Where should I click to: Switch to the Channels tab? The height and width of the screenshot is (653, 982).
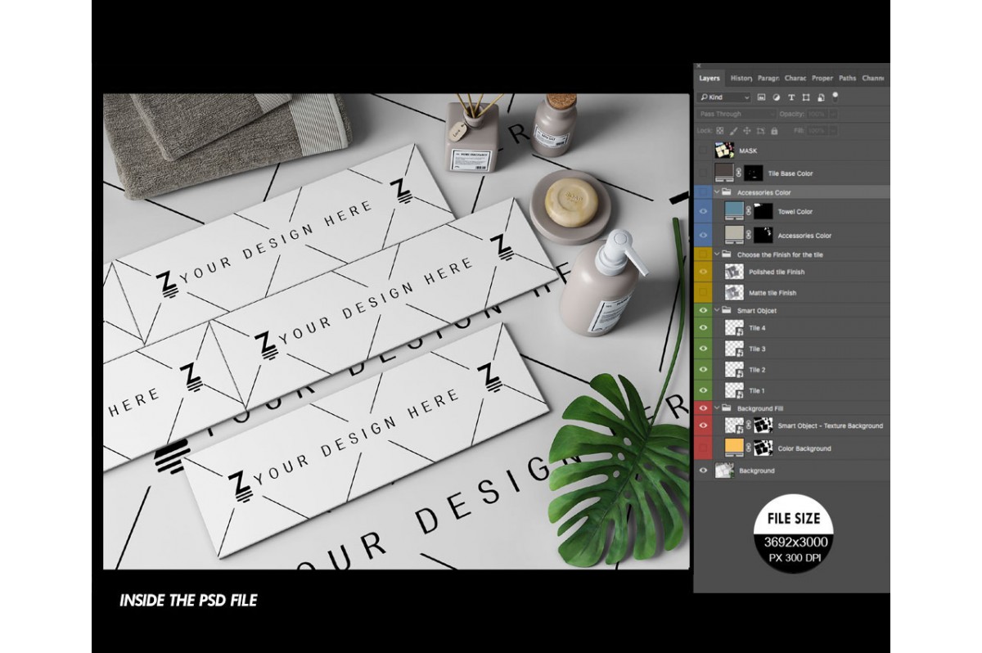(x=872, y=79)
